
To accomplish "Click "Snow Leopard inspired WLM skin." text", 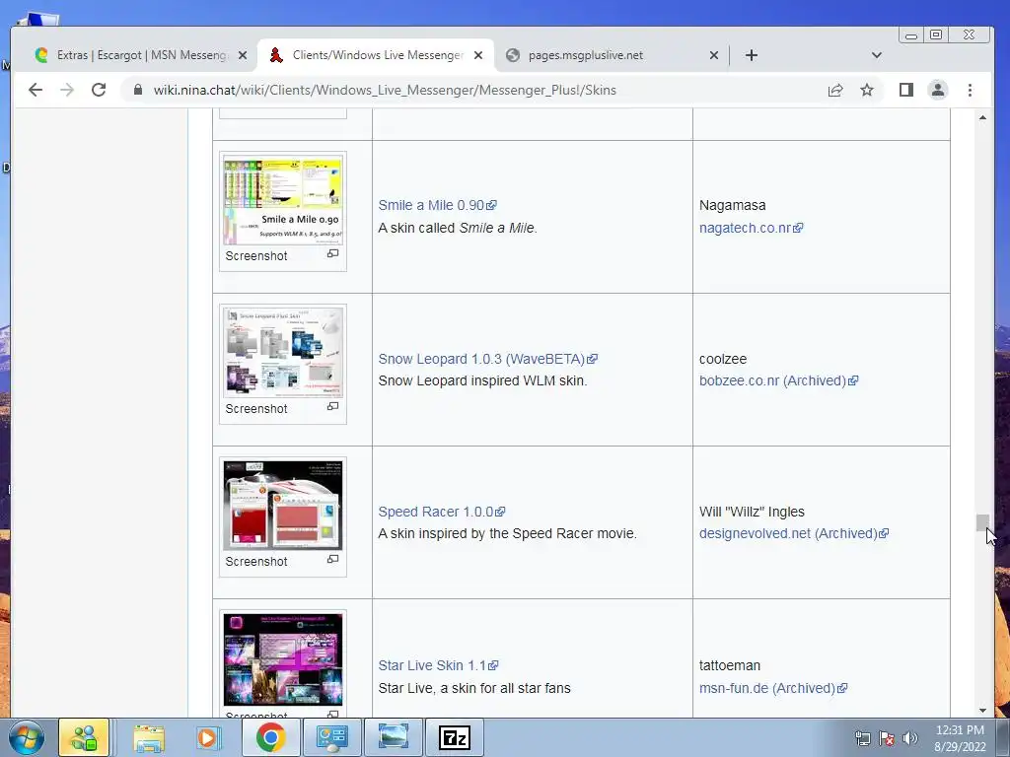I will point(482,380).
